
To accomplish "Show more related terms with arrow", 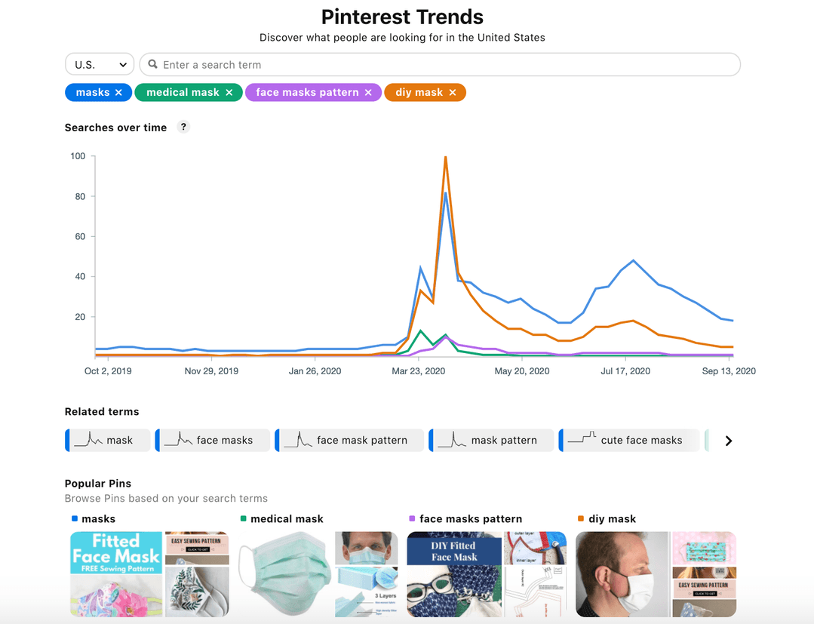I will (x=728, y=441).
